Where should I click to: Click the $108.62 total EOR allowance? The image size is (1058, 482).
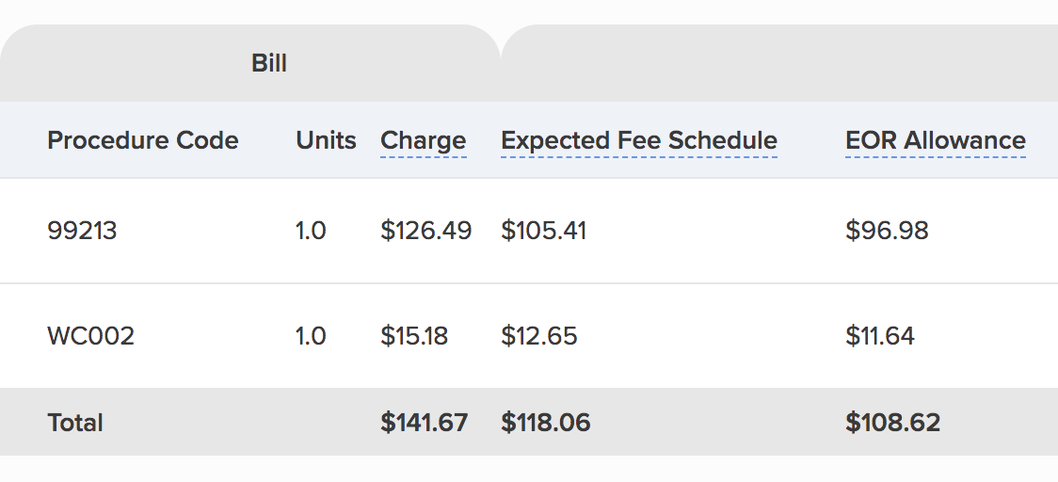click(x=892, y=423)
